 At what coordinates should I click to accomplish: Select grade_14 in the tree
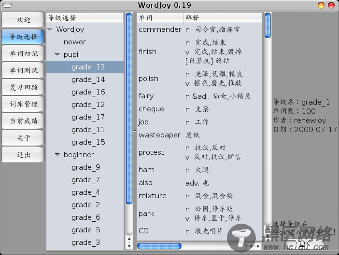coord(85,80)
